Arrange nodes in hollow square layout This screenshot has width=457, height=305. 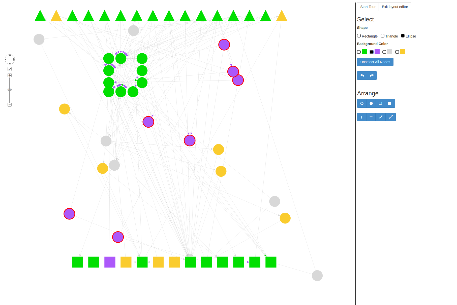380,103
